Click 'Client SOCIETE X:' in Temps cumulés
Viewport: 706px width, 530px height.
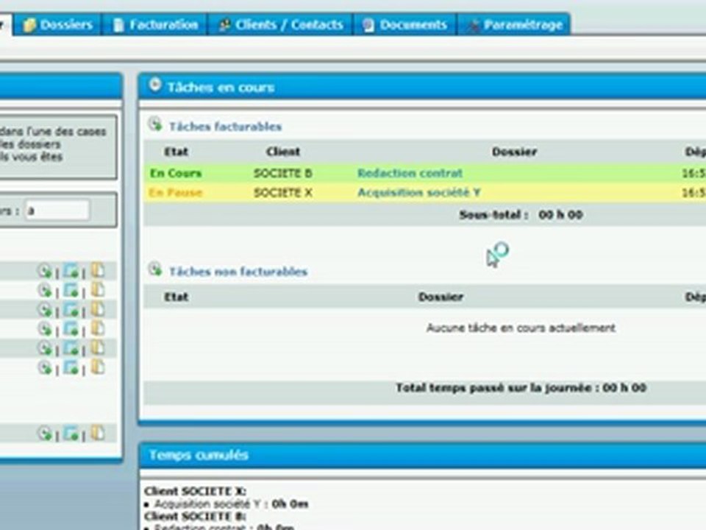coord(195,491)
